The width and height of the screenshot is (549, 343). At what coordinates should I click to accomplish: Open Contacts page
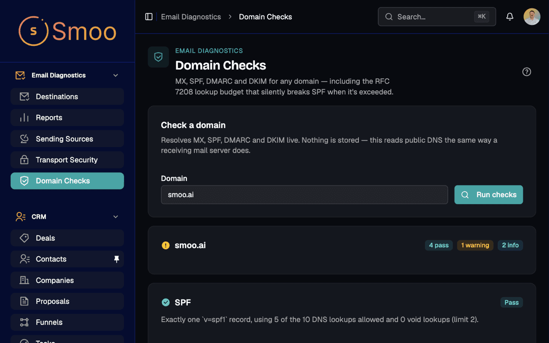[x=67, y=259]
